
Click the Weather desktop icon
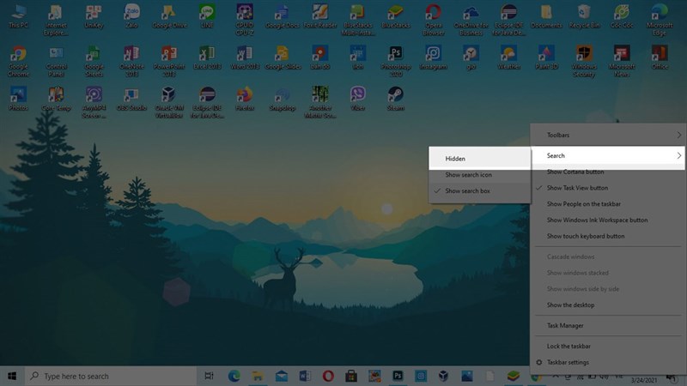(x=508, y=57)
